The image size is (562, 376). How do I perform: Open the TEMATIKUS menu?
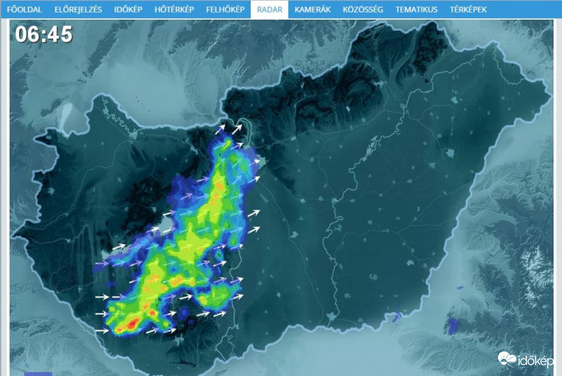(417, 10)
